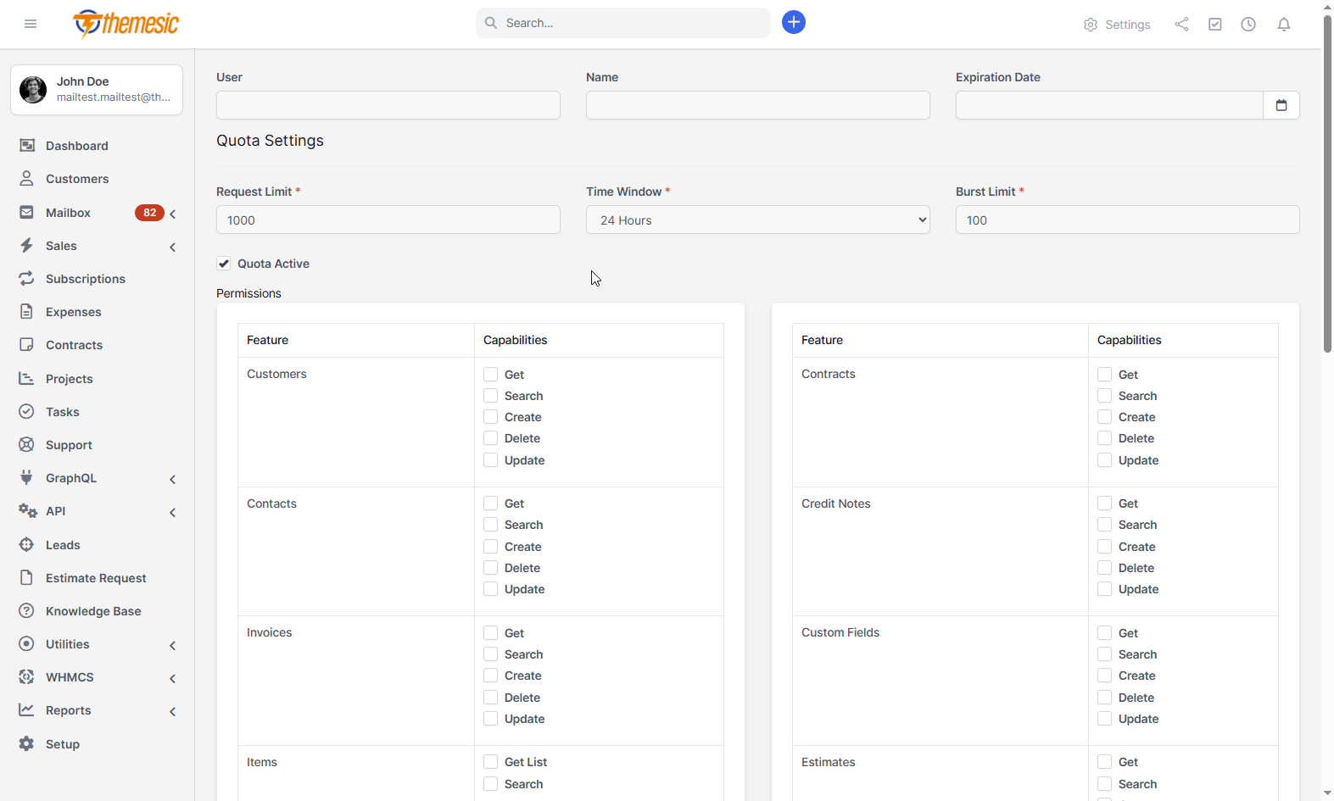Click the Contracts sidebar icon
Viewport: 1334px width, 801px height.
coord(27,344)
